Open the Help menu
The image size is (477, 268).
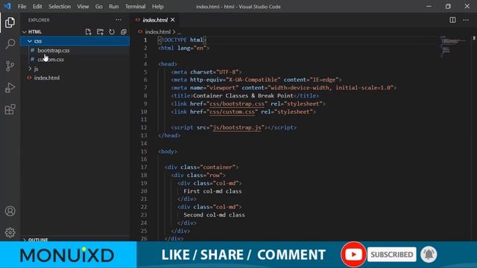[x=157, y=7]
